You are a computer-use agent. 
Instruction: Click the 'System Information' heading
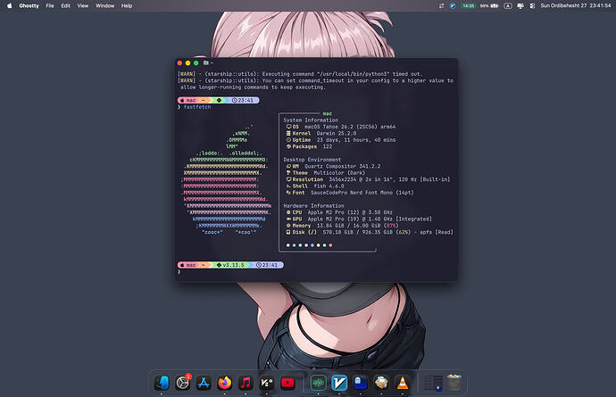pos(311,120)
